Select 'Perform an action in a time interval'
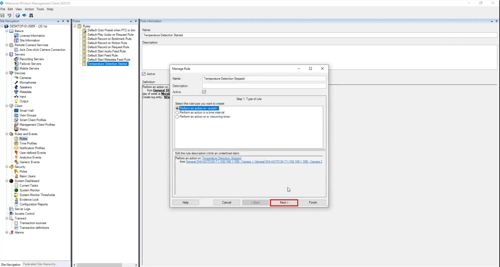The width and height of the screenshot is (500, 267). tap(177, 112)
